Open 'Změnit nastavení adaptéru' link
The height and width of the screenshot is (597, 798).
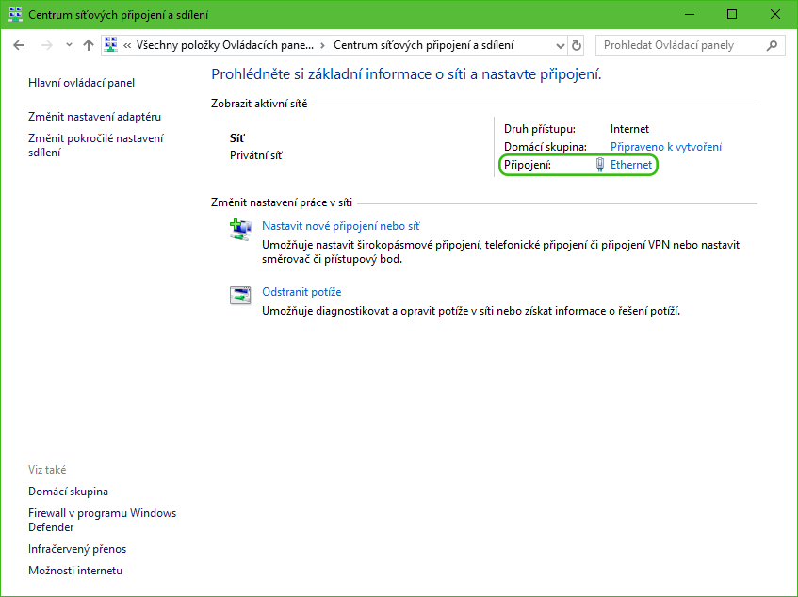tap(94, 117)
